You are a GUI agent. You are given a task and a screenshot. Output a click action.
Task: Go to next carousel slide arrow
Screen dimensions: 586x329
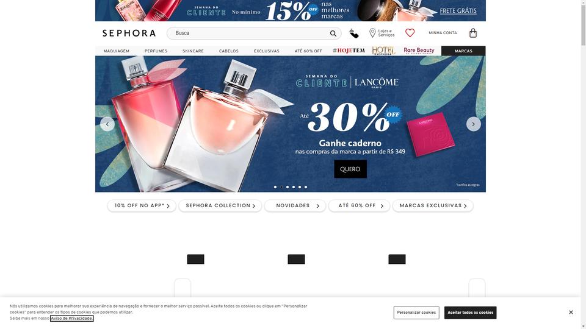point(473,124)
